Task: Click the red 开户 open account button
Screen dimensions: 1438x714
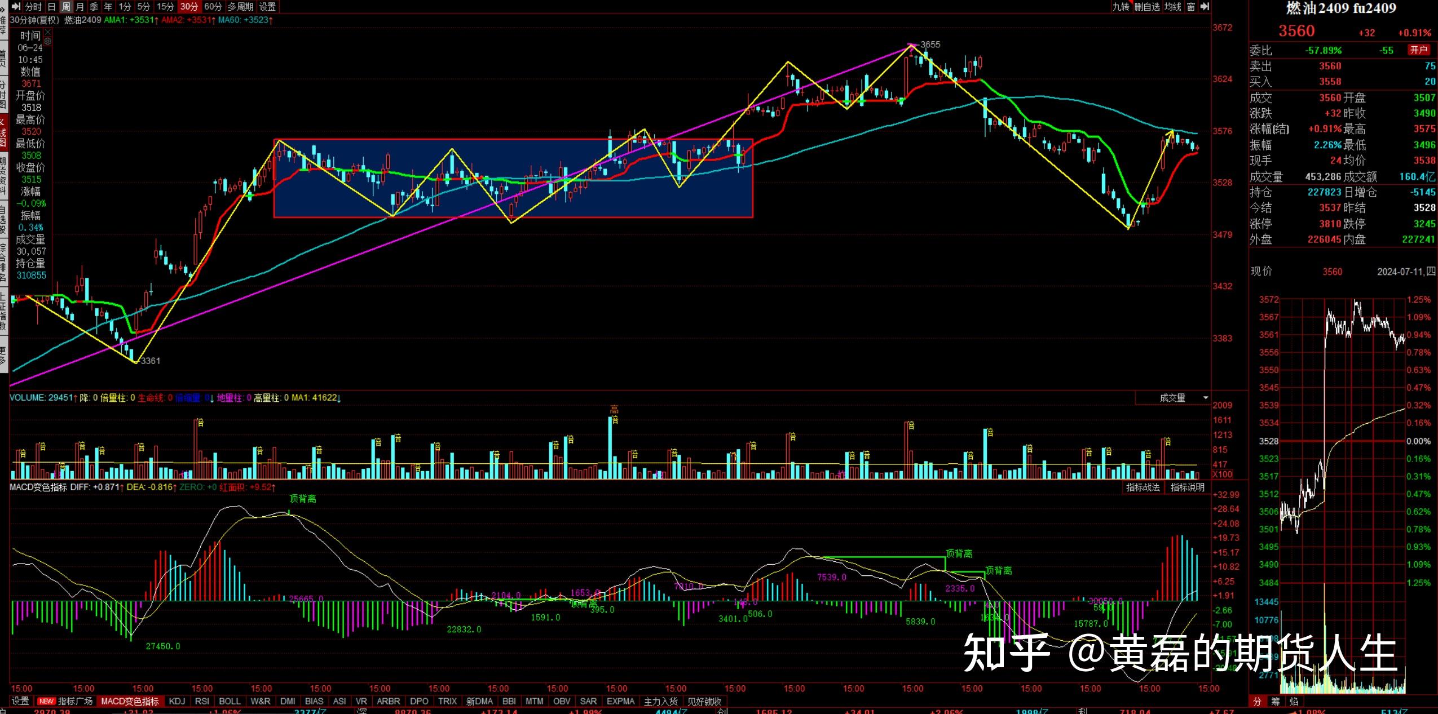Action: tap(1418, 50)
